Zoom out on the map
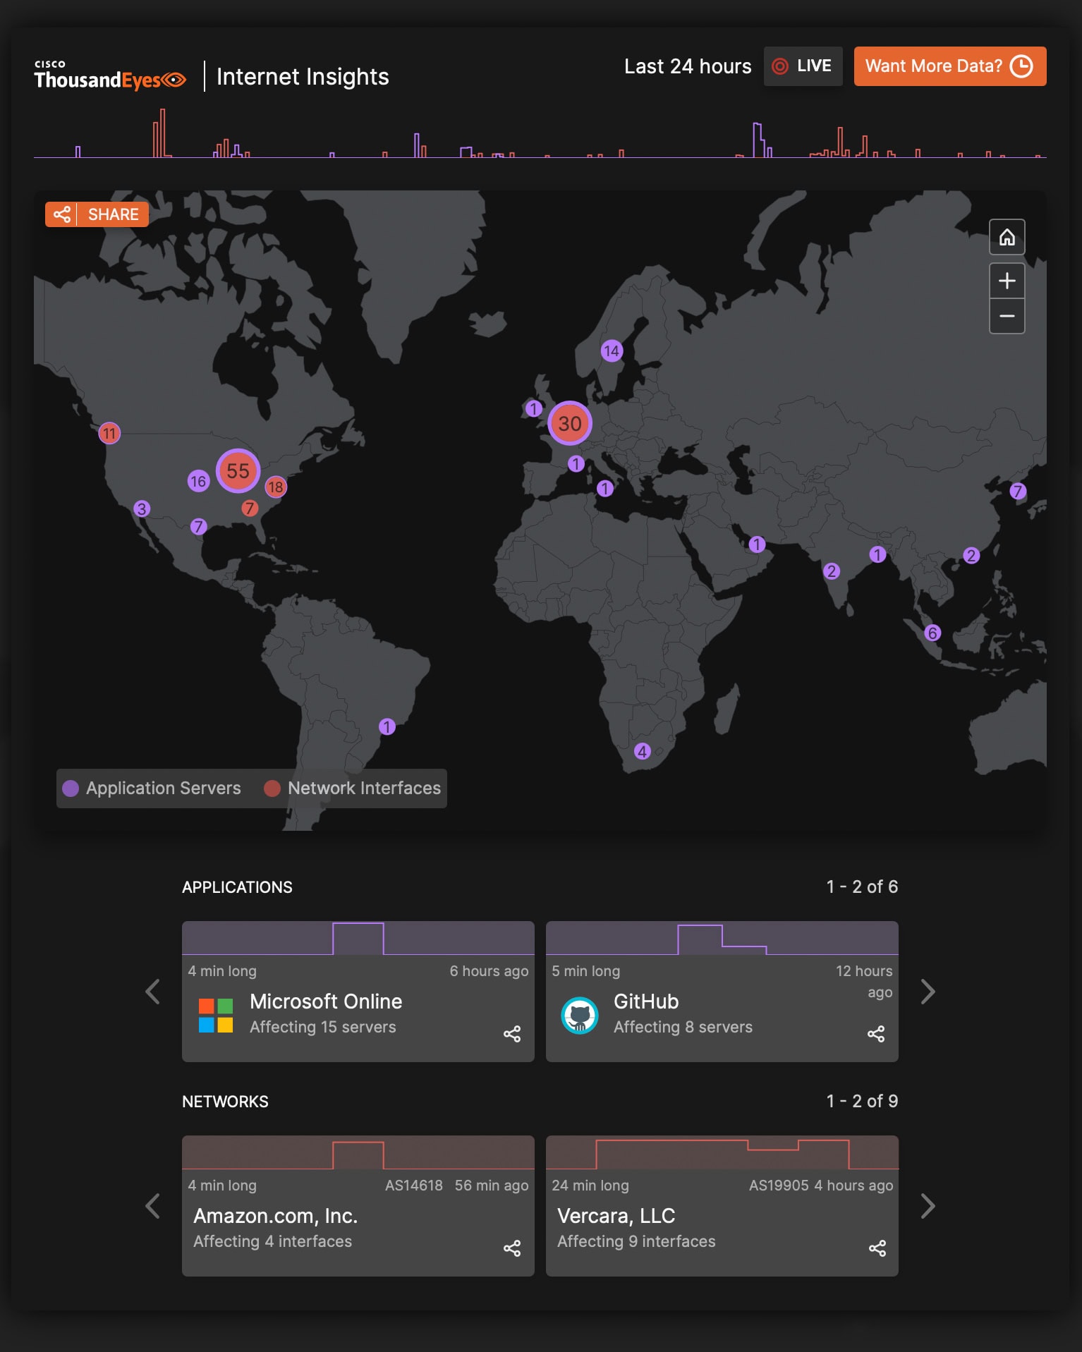Image resolution: width=1082 pixels, height=1352 pixels. pyautogui.click(x=1007, y=316)
